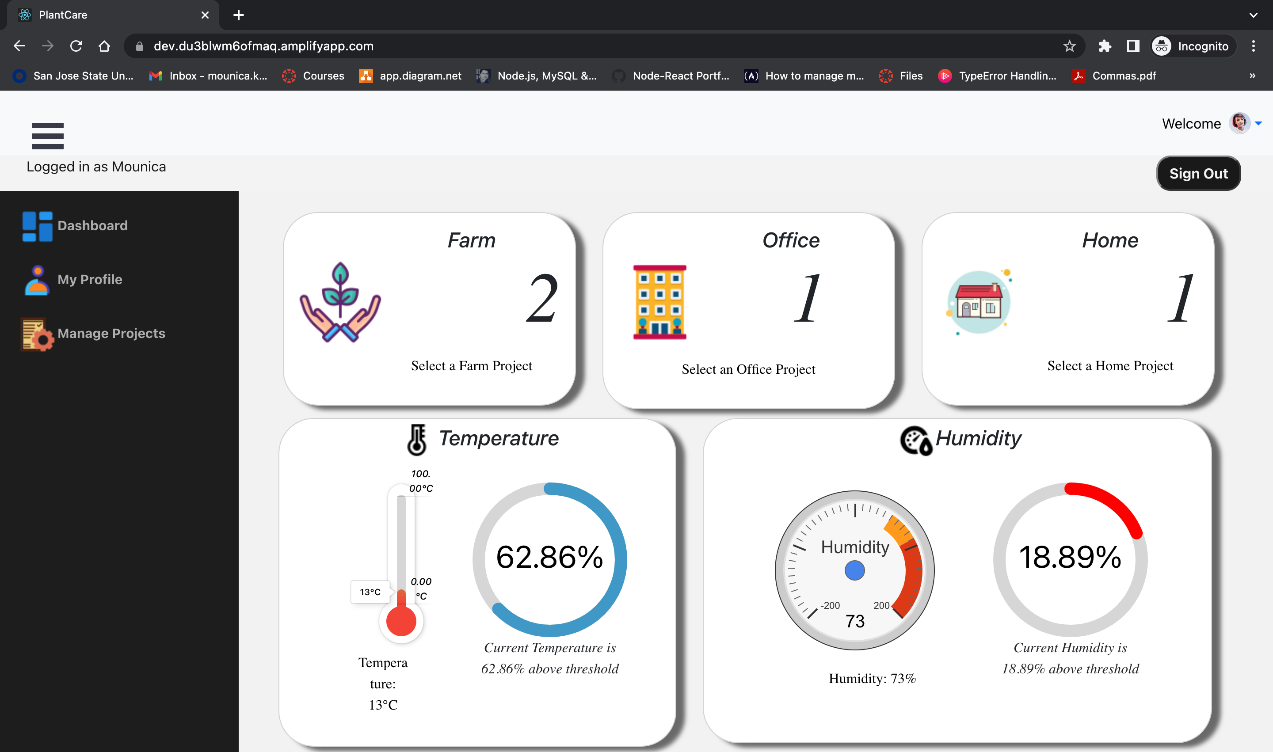Click the Dashboard sidebar icon
Screen dimensions: 1273x752
pyautogui.click(x=37, y=226)
